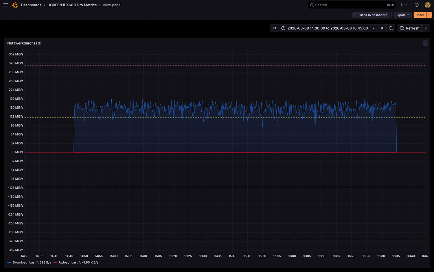This screenshot has height=272, width=434.
Task: Open UGREEN iDX6011 Pro Metrics breadcrumb
Action: pos(72,5)
